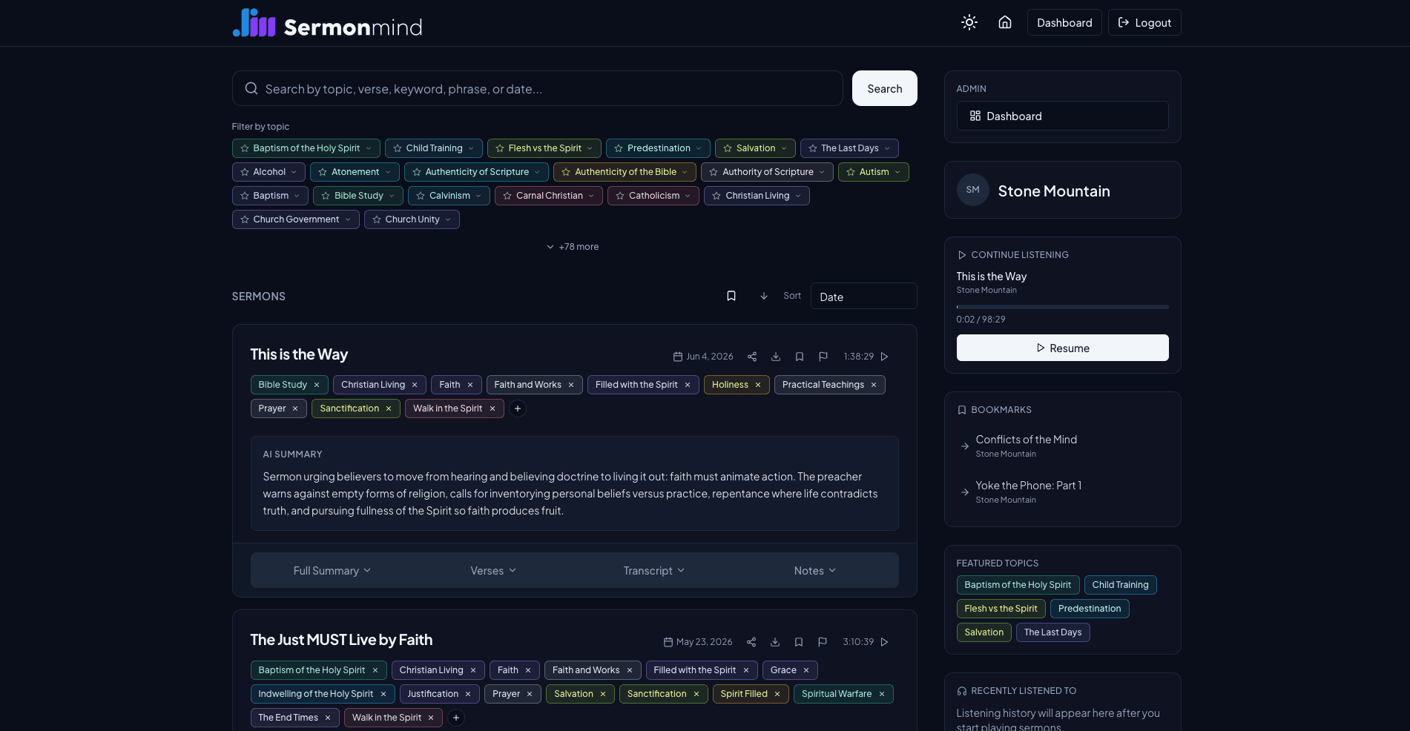Star the Church Unity topic filter
The height and width of the screenshot is (731, 1410).
[377, 219]
